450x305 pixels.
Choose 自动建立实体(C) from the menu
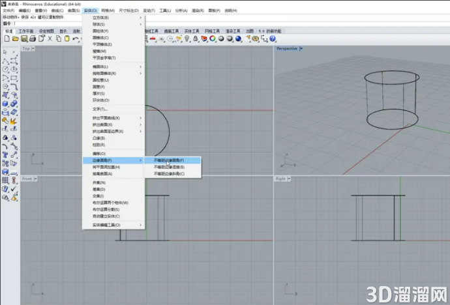(x=113, y=216)
